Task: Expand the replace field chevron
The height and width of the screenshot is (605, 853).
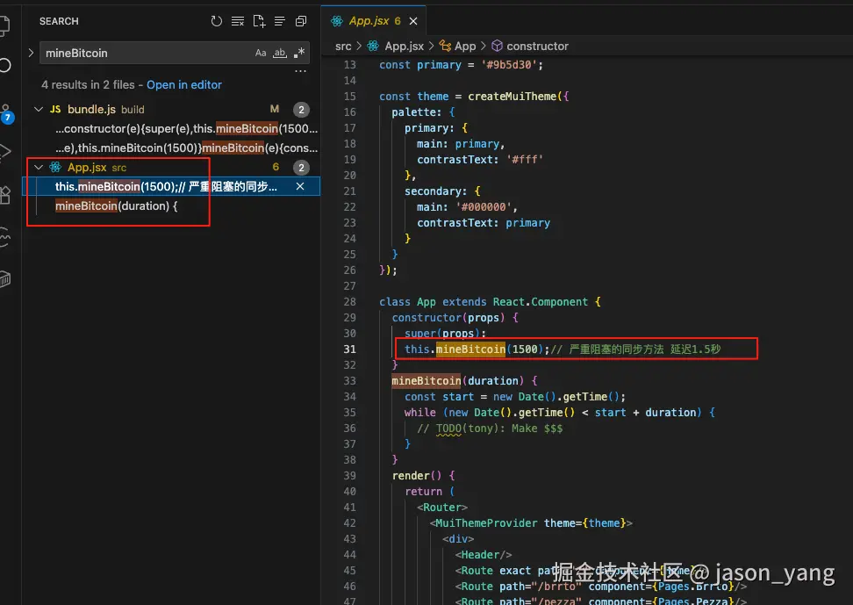Action: (32, 53)
